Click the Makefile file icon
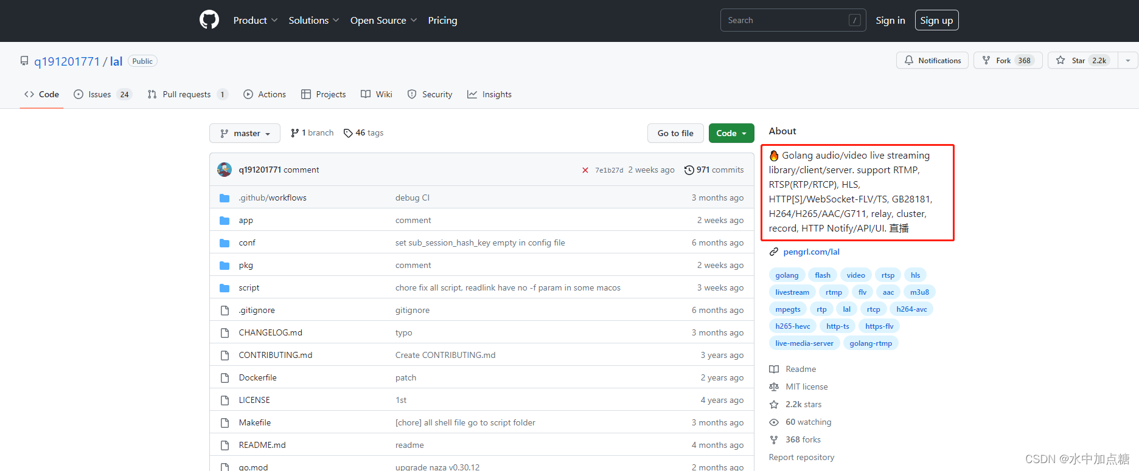Screen dimensions: 1139x471 225,423
